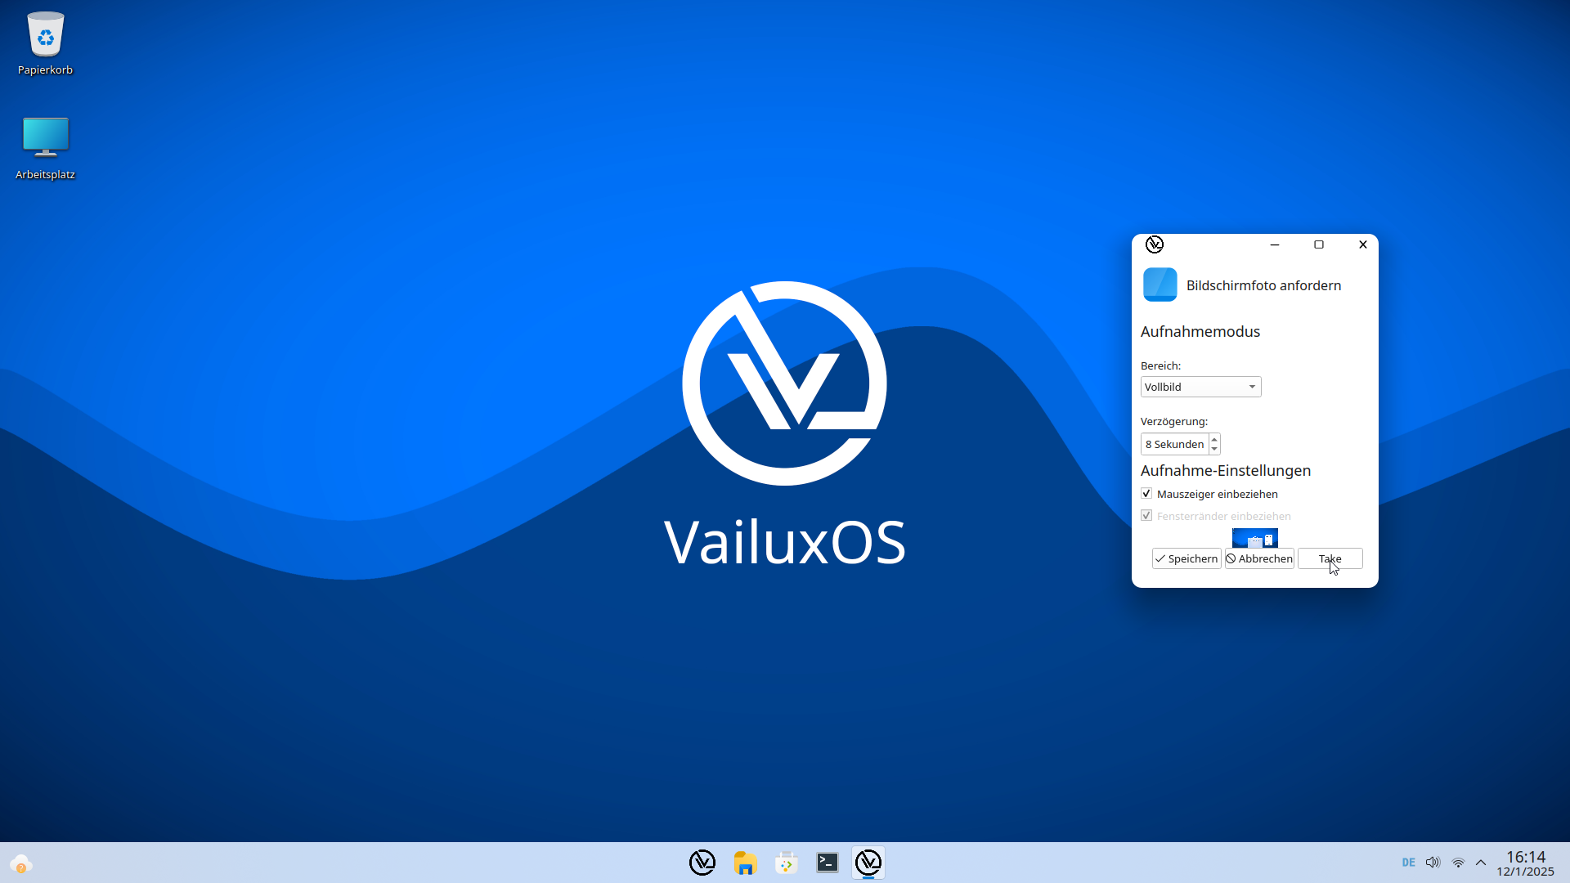The width and height of the screenshot is (1570, 883).
Task: Decrease the Verzögerung delay value
Action: click(x=1214, y=449)
